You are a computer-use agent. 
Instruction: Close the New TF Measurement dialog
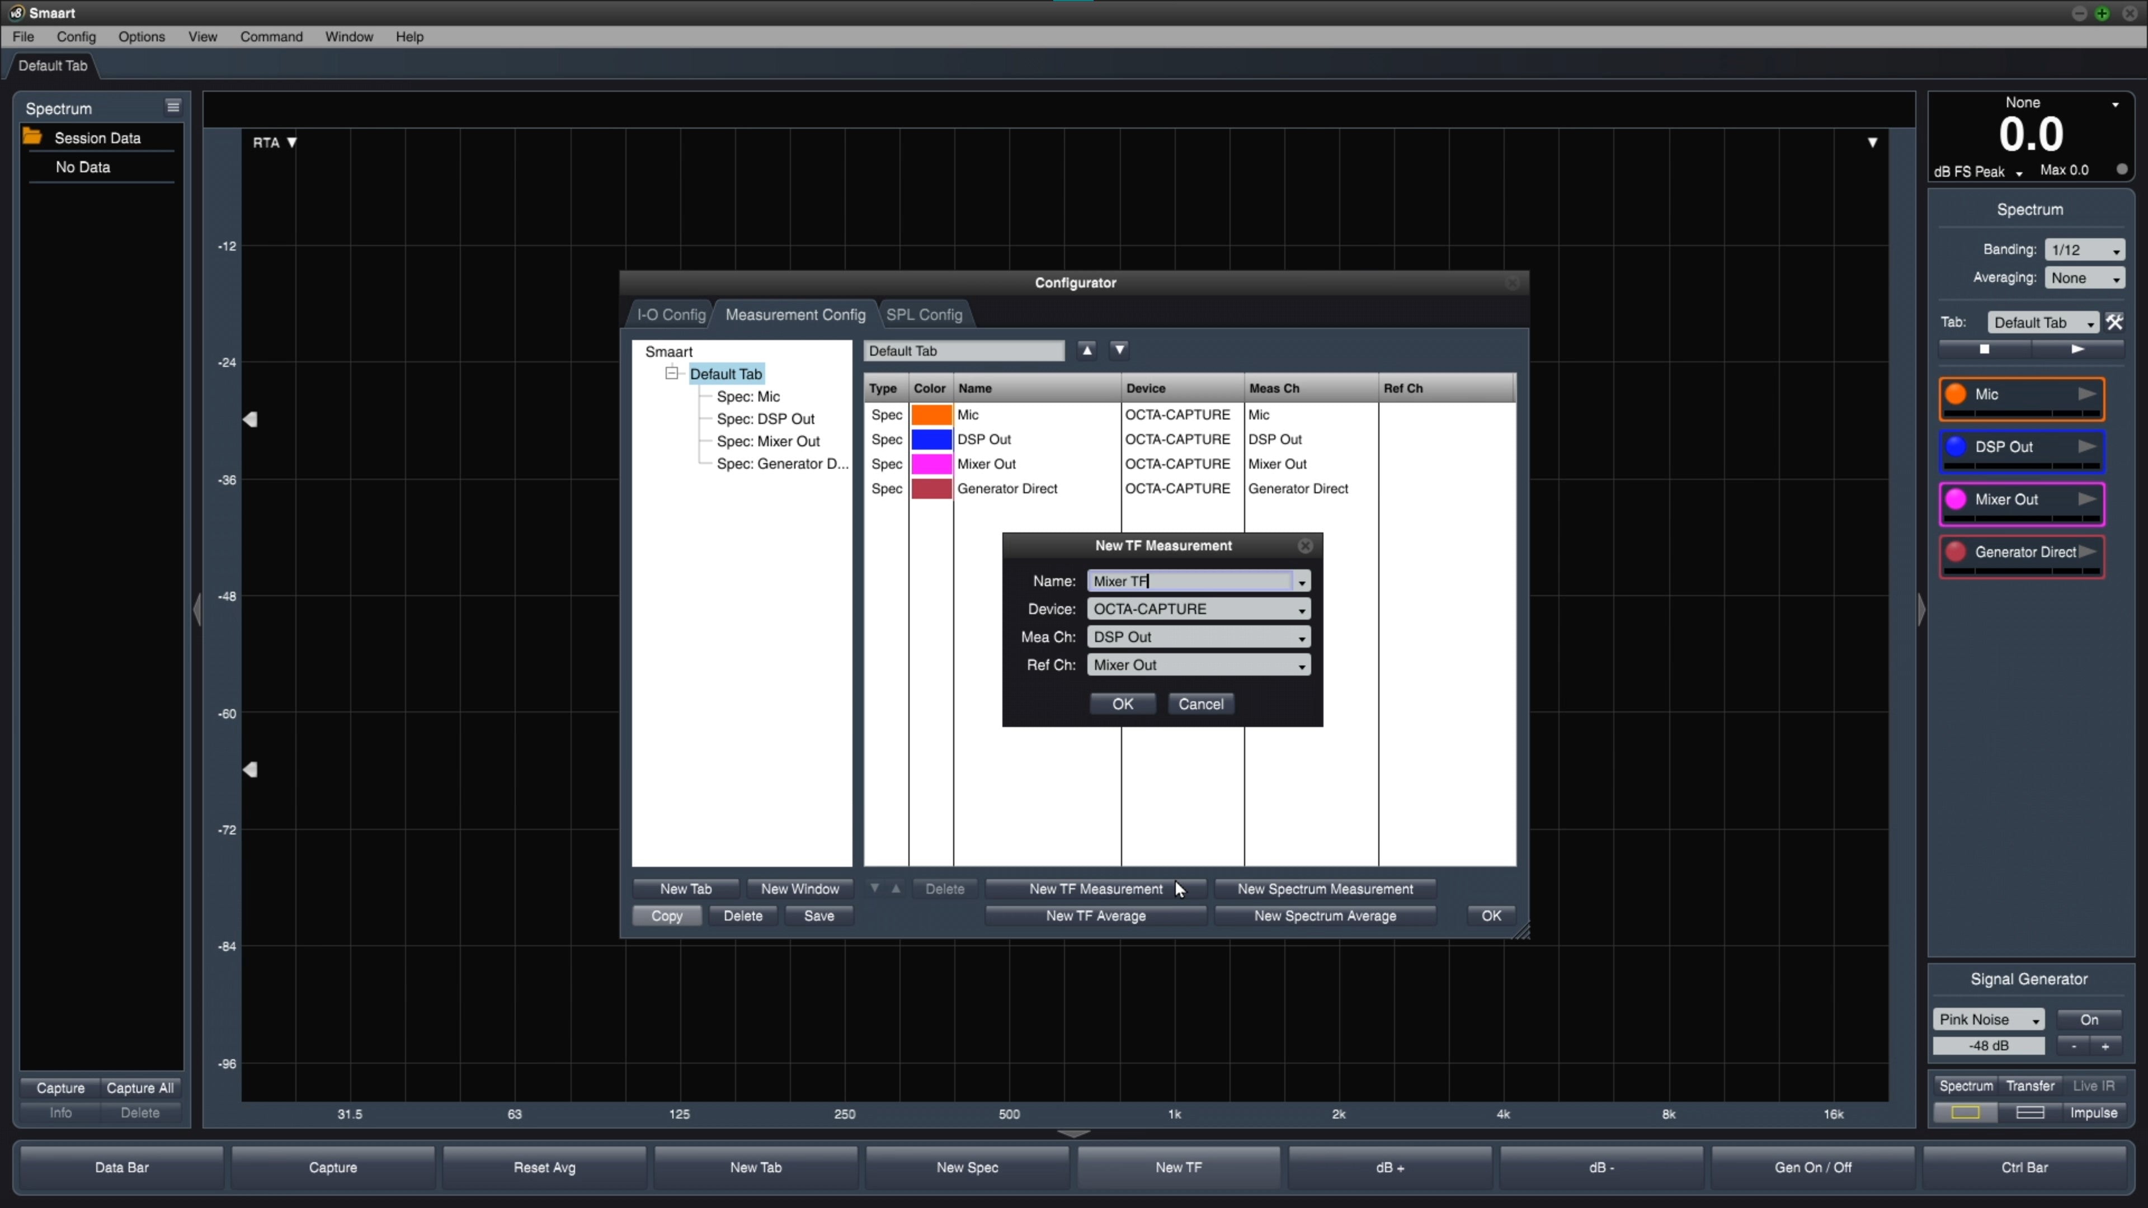coord(1305,545)
